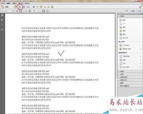The height and width of the screenshot is (114, 143).
Task: Open the Header & Footer dropdown arrow
Action: 141,56
